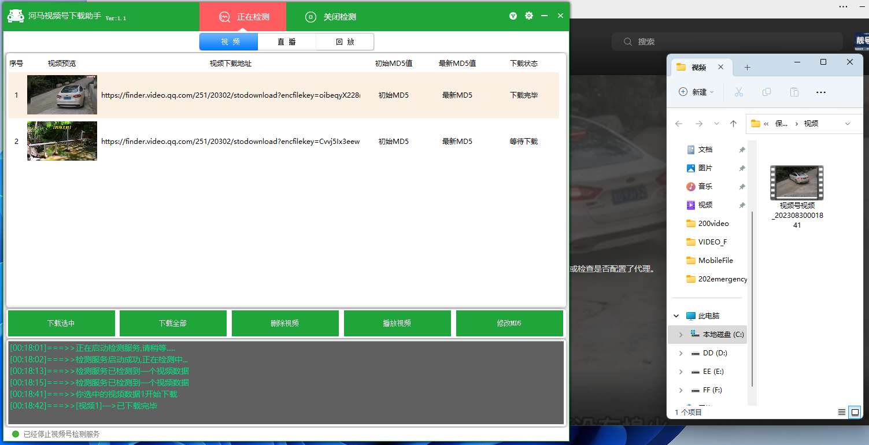Open the downloader's settings gear icon

pyautogui.click(x=528, y=16)
